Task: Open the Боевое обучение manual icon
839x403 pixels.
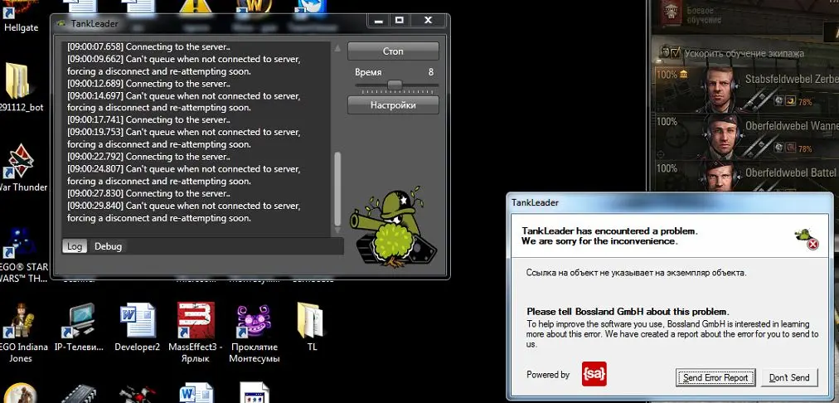Action: [670, 12]
